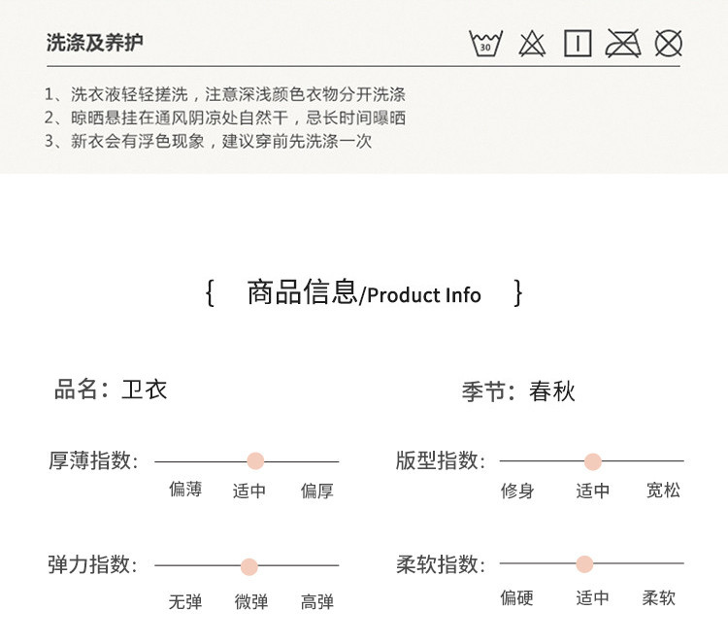Viewport: 728px width, 644px height.
Task: Click the 季节：春秋 text
Action: tap(518, 390)
